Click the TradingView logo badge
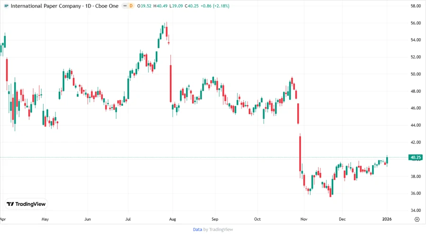 click(x=27, y=204)
